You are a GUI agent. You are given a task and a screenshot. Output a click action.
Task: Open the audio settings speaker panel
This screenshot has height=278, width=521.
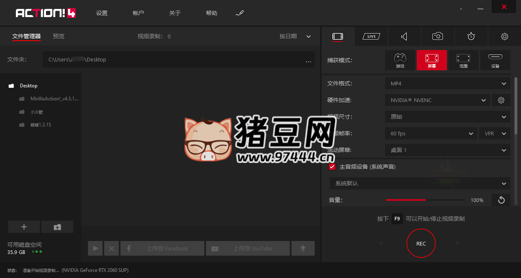pos(404,36)
